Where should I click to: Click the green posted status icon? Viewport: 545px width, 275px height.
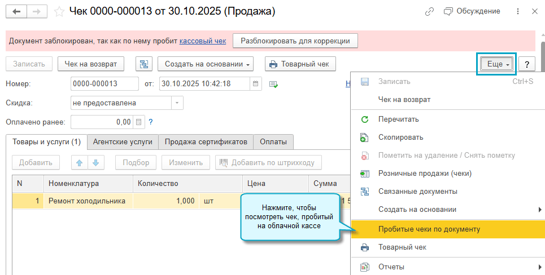tap(273, 84)
